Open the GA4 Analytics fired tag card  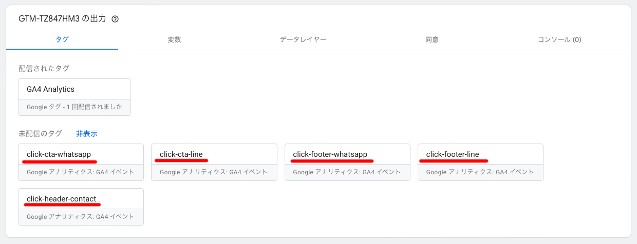(74, 90)
